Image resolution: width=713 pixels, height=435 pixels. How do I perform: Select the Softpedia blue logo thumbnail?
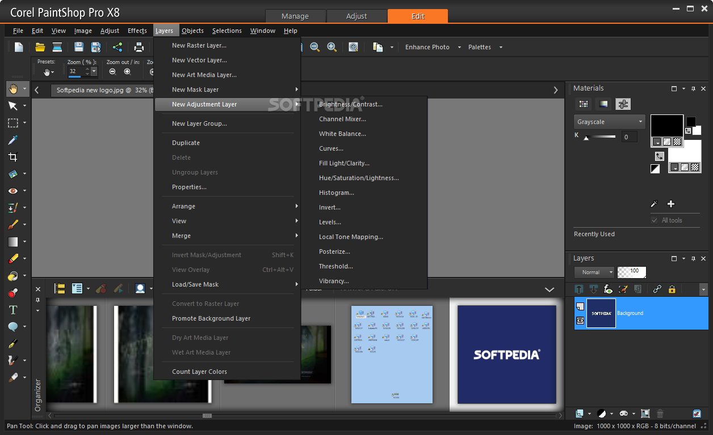(x=507, y=355)
